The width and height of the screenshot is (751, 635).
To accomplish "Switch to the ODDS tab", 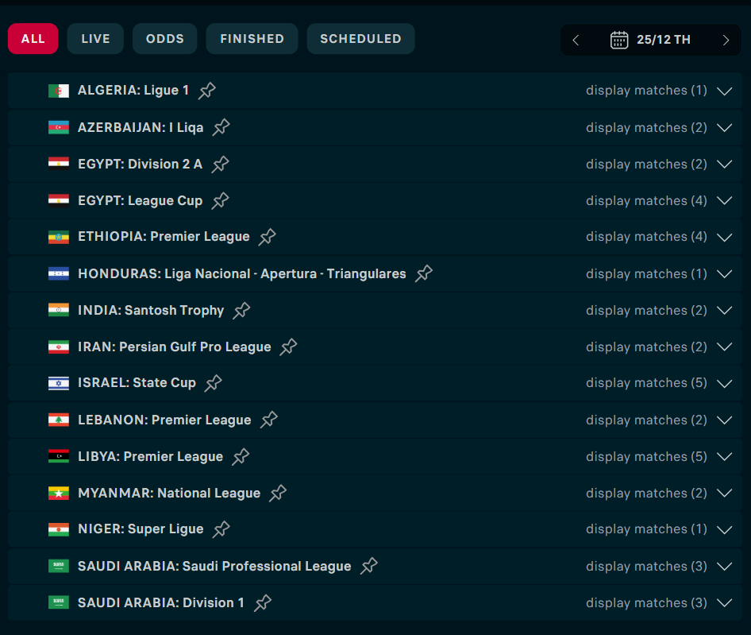I will [165, 39].
